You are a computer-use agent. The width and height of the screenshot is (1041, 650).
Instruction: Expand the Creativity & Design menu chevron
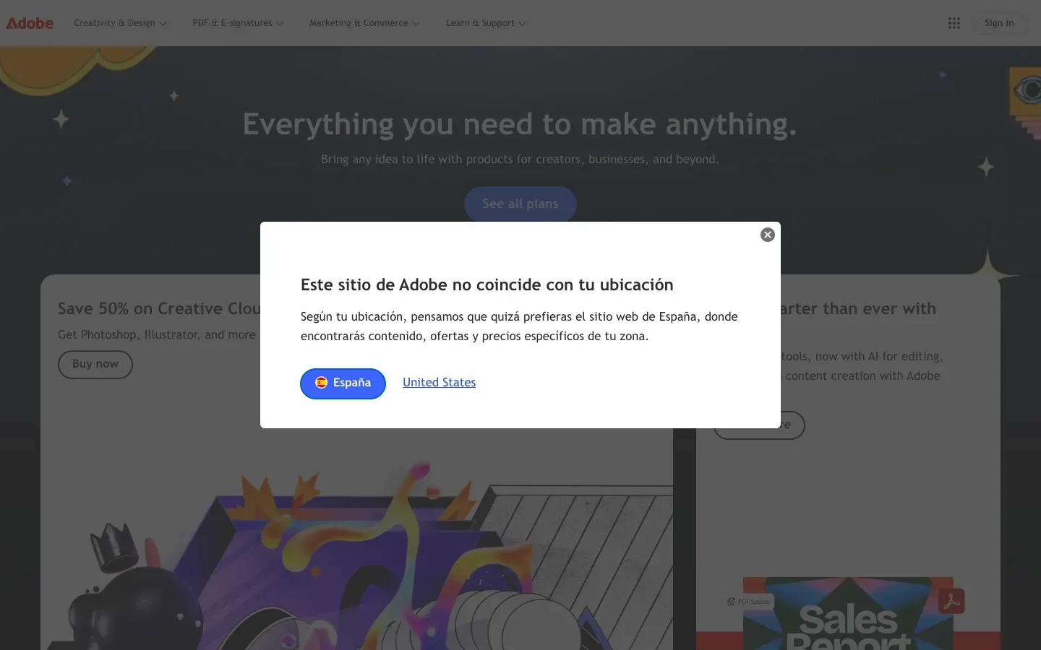pyautogui.click(x=163, y=23)
